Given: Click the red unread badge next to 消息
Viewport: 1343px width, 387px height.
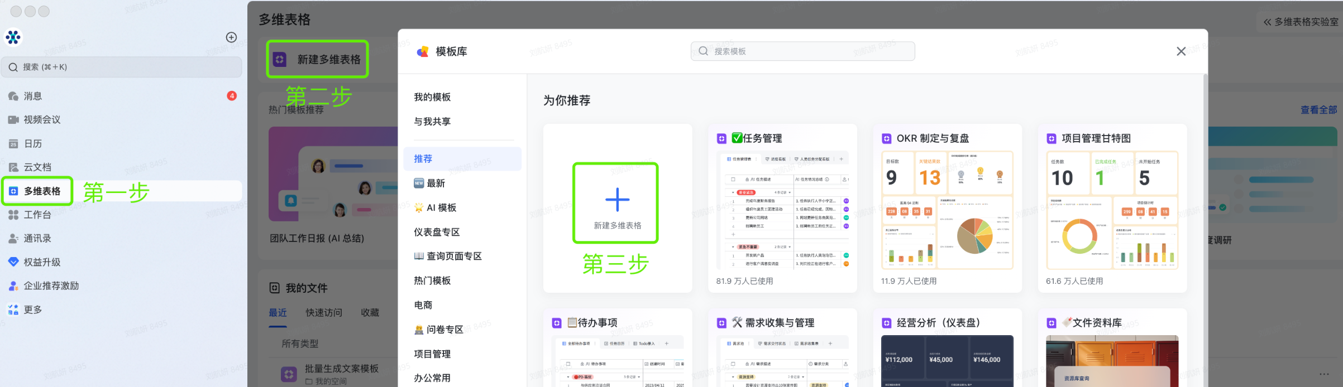Looking at the screenshot, I should (x=232, y=96).
